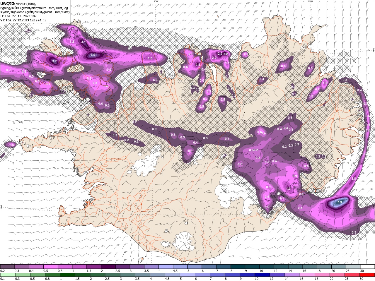Image resolution: width=375 pixels, height=281 pixels.
Task: Click the pale green rain swatch starting at 0.1
Action: [7, 275]
